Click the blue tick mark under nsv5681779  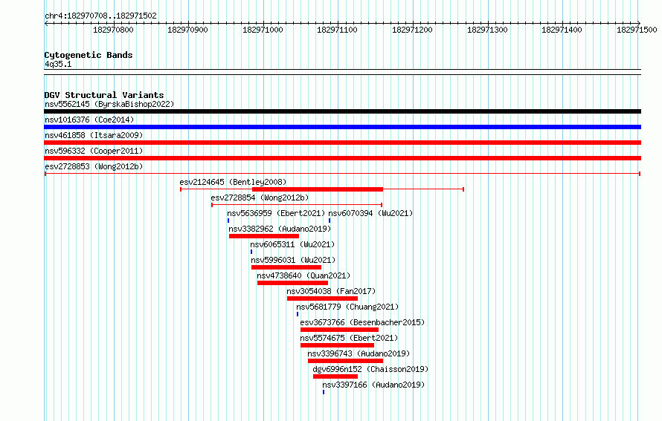pos(298,314)
